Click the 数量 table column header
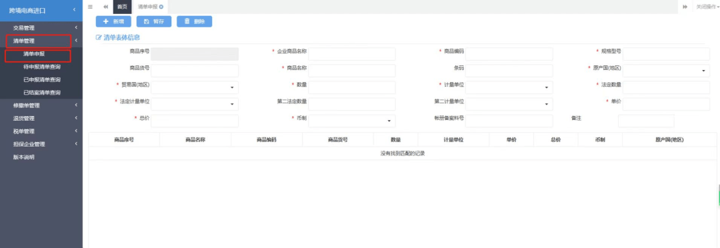Viewport: 720px width, 248px height. pyautogui.click(x=395, y=139)
